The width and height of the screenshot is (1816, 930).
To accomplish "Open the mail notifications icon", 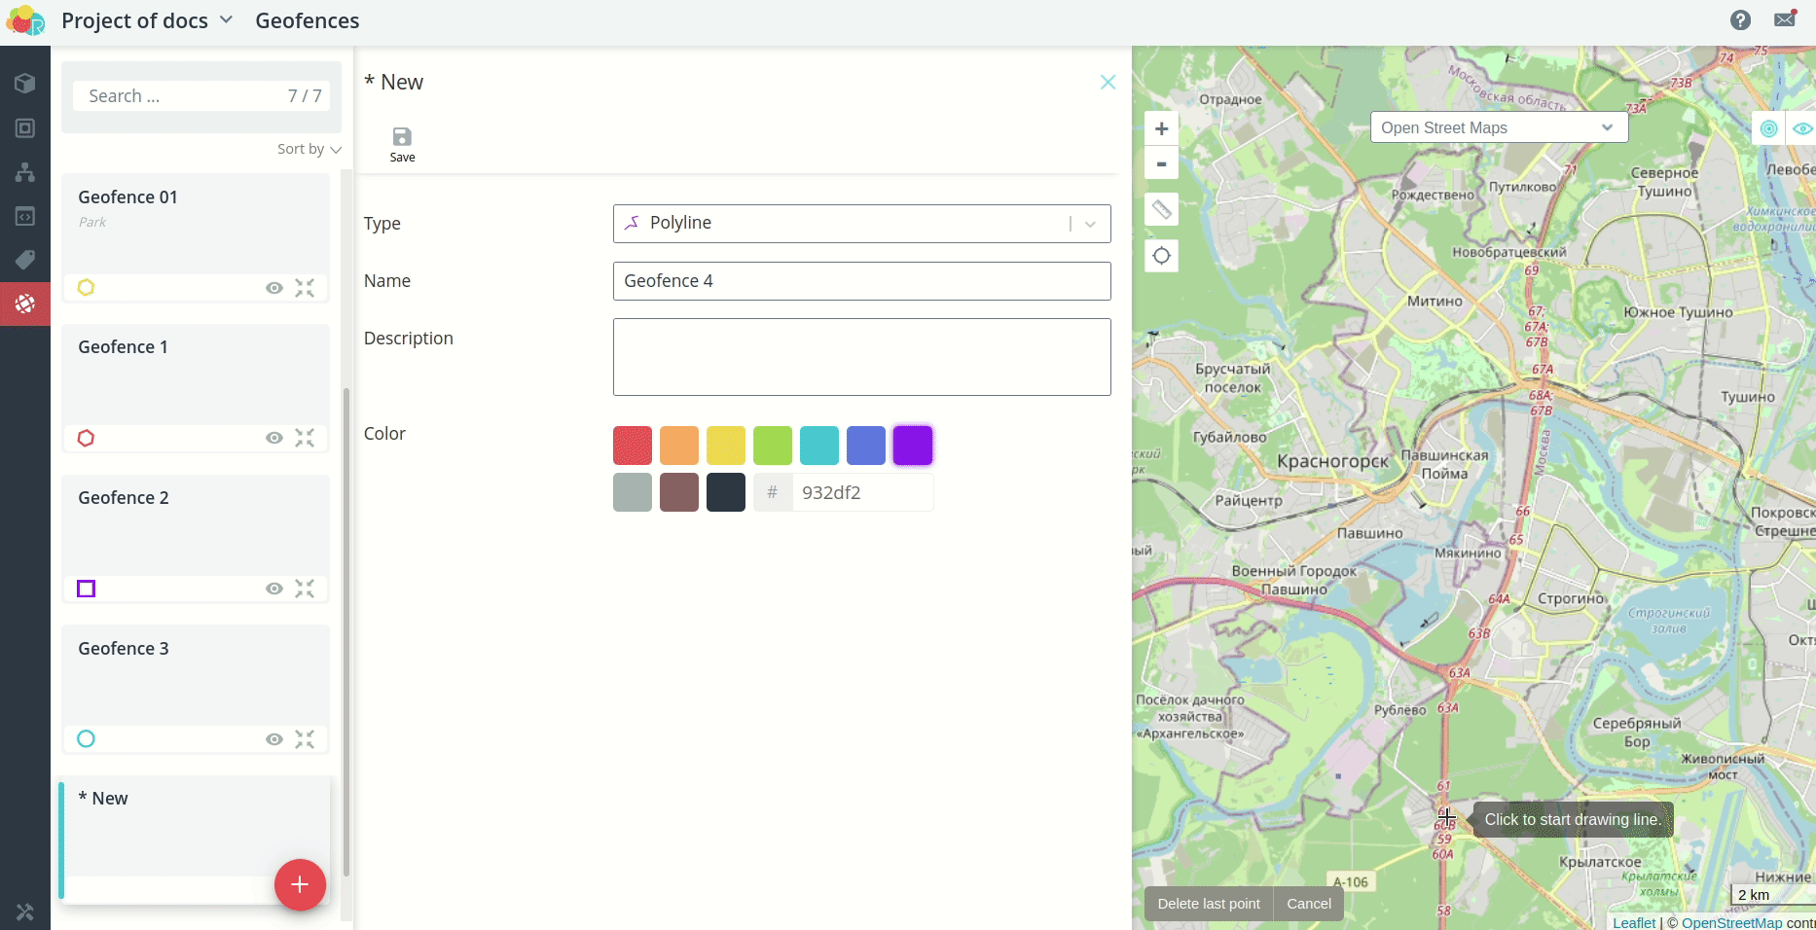I will click(1784, 20).
